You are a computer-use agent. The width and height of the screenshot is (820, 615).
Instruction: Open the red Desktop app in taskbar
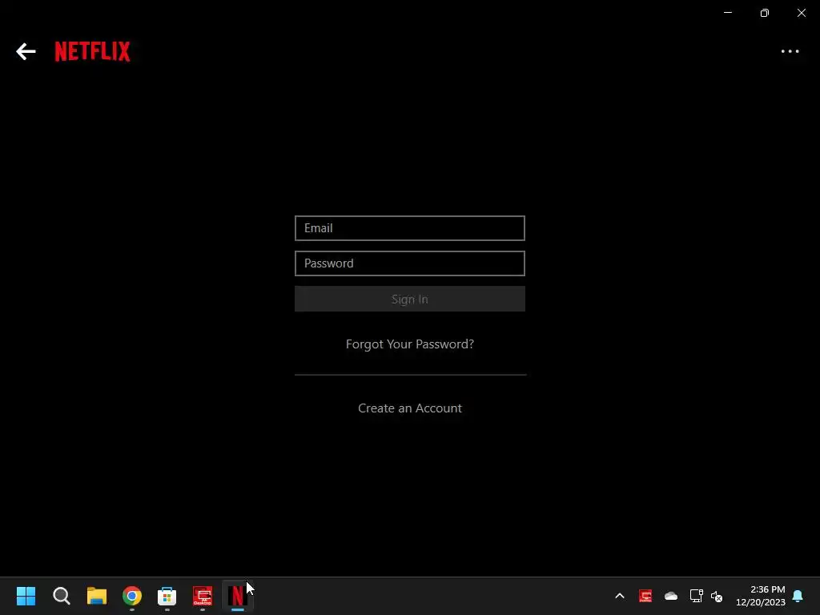(203, 596)
